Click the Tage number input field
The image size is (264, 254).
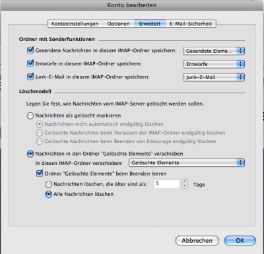point(166,184)
